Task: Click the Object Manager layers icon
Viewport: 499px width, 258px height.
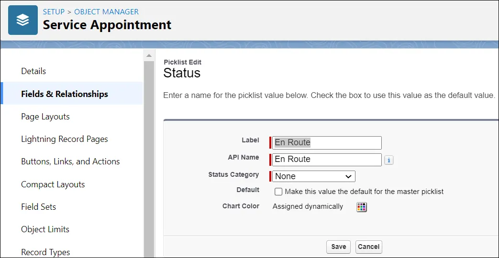Action: (23, 20)
